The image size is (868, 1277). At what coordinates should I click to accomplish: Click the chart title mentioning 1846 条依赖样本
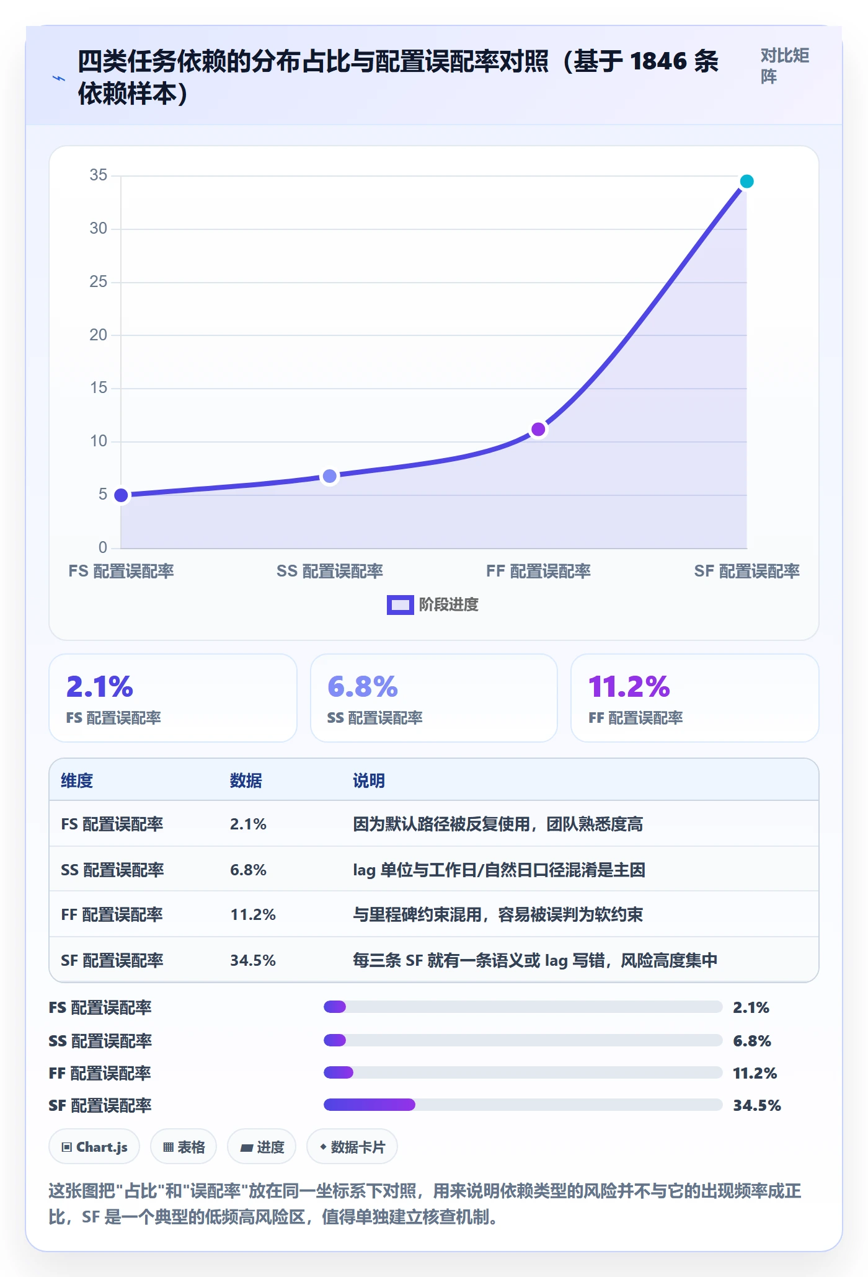pos(397,77)
